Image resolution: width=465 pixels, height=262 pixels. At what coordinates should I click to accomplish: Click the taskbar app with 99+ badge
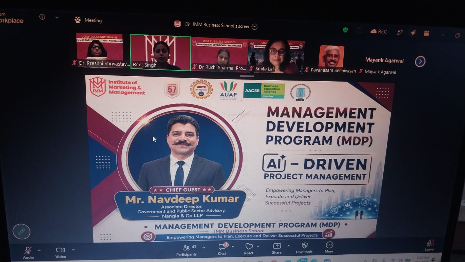[x=302, y=260]
